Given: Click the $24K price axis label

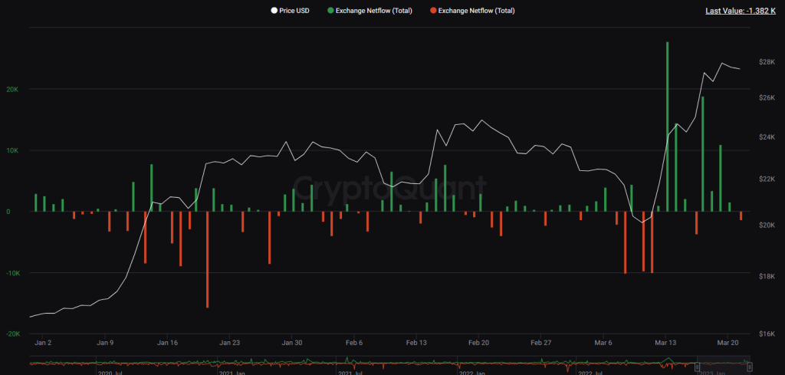Looking at the screenshot, I should (767, 137).
